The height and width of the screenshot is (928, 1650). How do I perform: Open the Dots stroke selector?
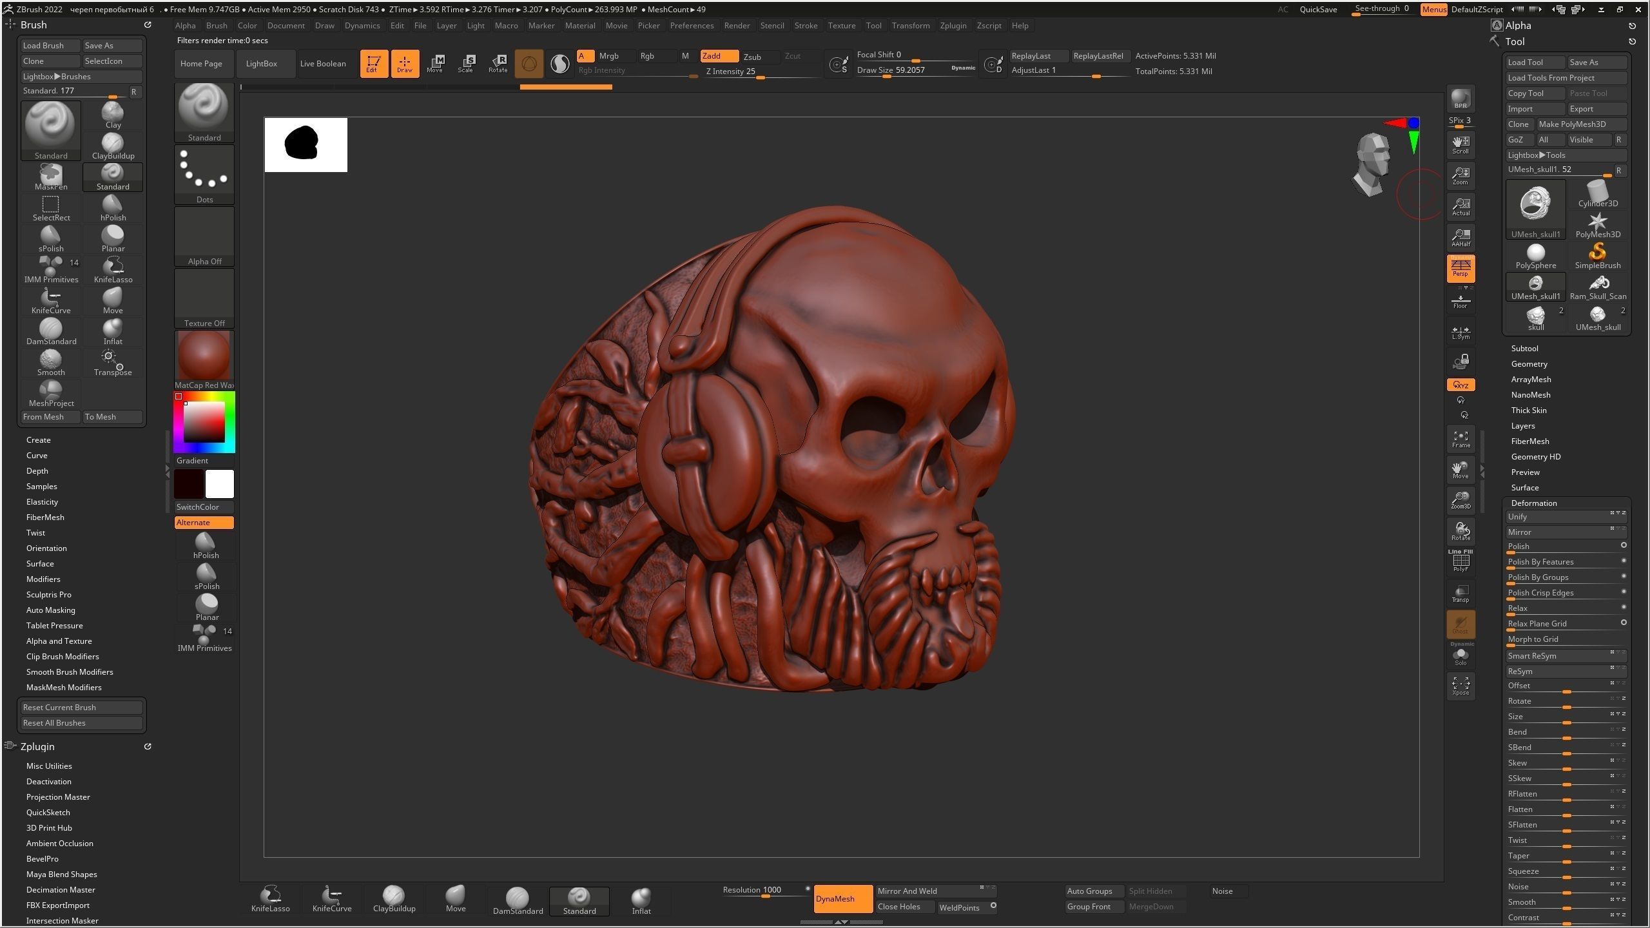coord(204,175)
